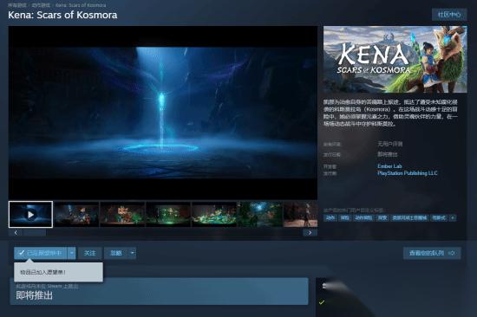Click the 所有游戏 breadcrumb link

[17, 5]
